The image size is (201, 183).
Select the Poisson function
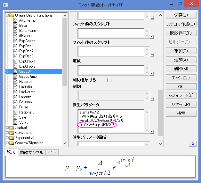click(25, 102)
